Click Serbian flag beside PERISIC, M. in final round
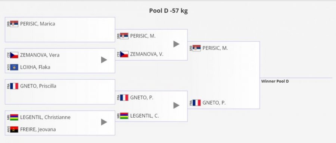The height and width of the screenshot is (143, 336). point(196,48)
